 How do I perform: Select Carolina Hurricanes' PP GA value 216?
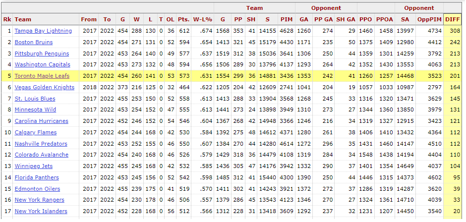[328, 121]
